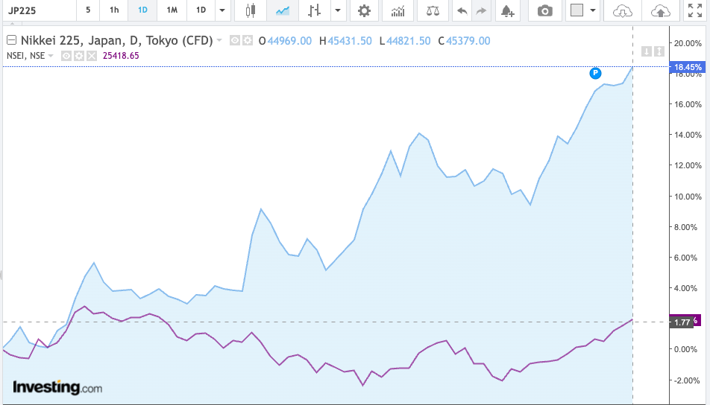Save chart layout to the cloud
The image size is (710, 405).
[x=659, y=10]
